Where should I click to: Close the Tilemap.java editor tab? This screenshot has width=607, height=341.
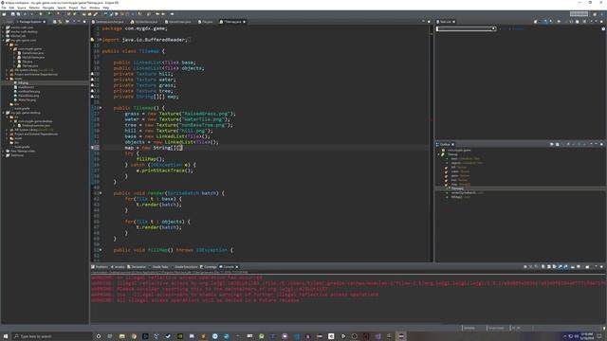tap(245, 22)
